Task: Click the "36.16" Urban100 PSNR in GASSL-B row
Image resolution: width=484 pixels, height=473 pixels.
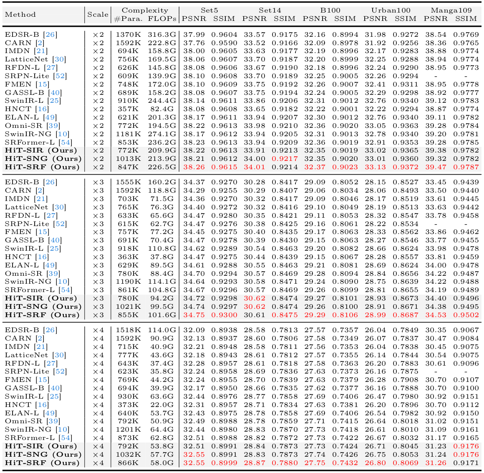Action: (376, 388)
